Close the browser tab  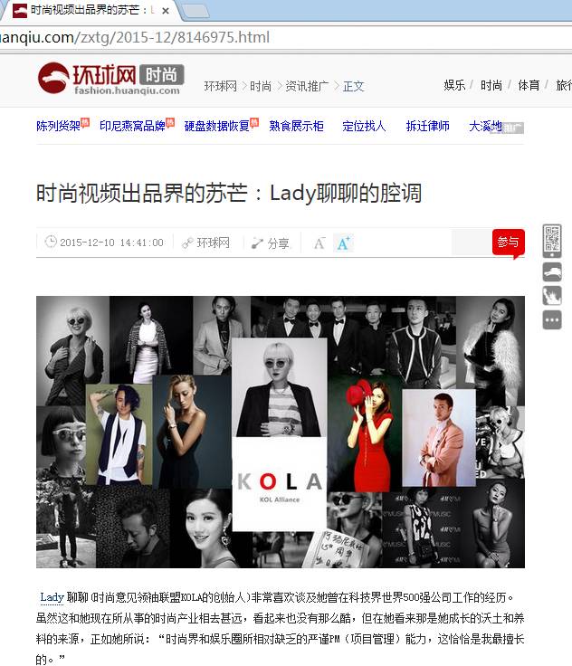point(166,11)
